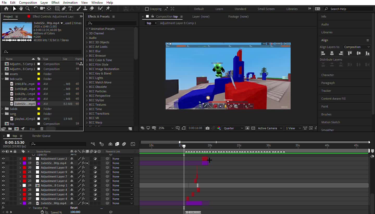375x214 pixels.
Task: Switch to the Render Queue tab
Action: click(41, 136)
